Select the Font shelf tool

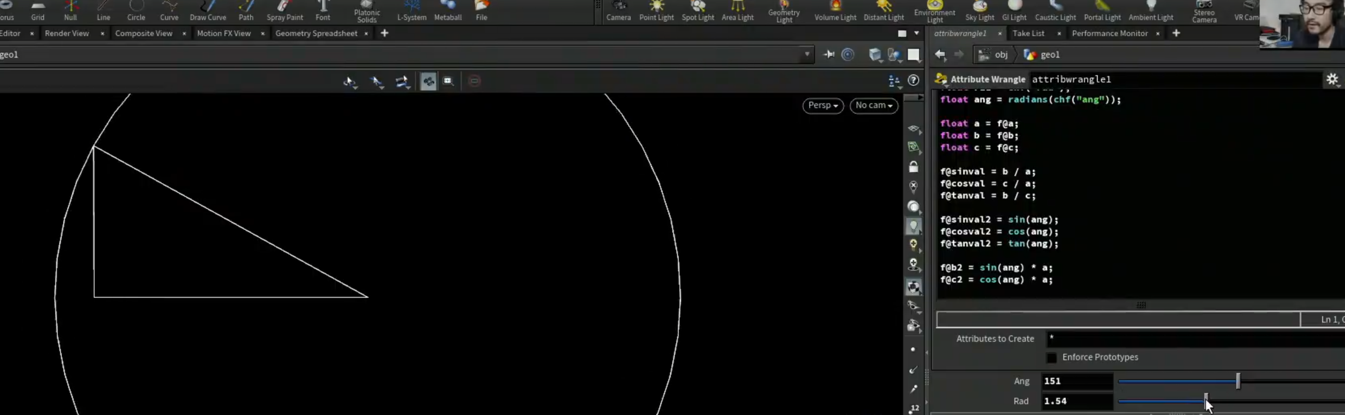pos(323,11)
